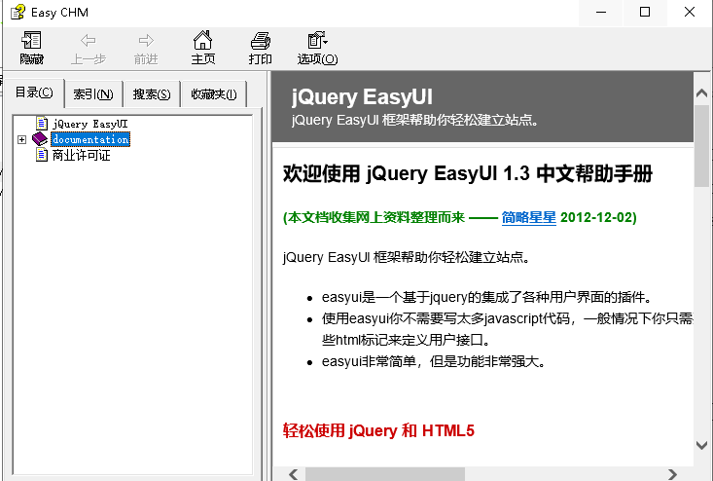Click the purple book icon beside documentation
Image resolution: width=713 pixels, height=481 pixels.
40,139
